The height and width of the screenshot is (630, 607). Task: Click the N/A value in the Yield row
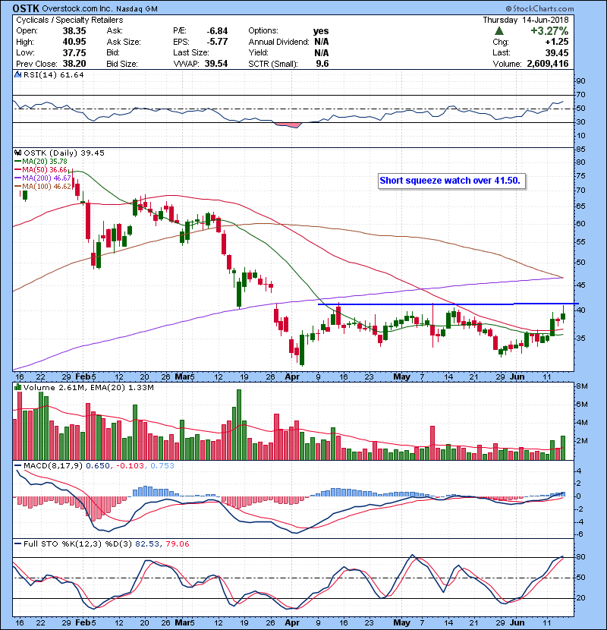click(322, 52)
